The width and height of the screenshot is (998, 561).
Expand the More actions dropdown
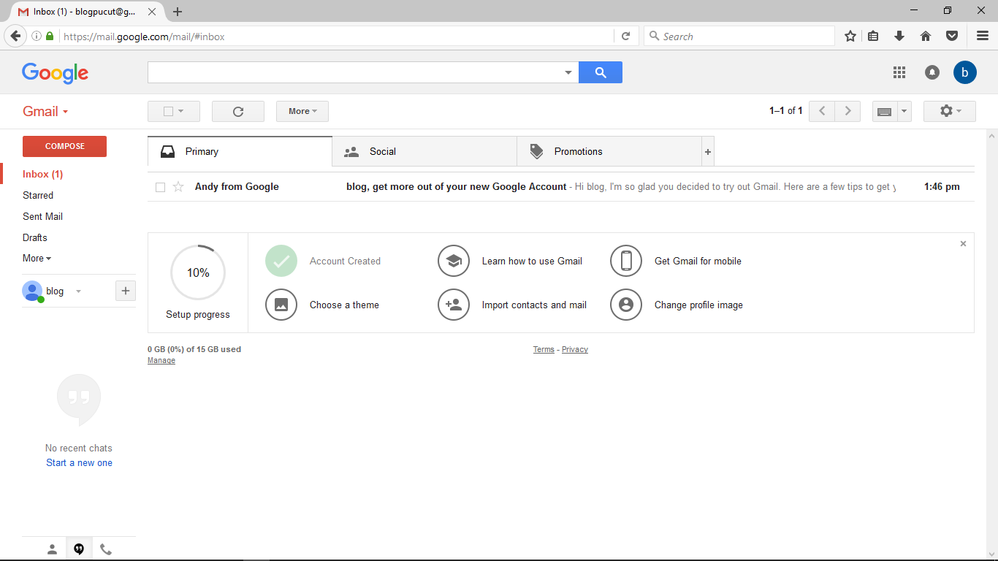(302, 112)
